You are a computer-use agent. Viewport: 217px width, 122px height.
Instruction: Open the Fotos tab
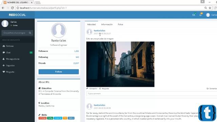pyautogui.click(x=120, y=24)
